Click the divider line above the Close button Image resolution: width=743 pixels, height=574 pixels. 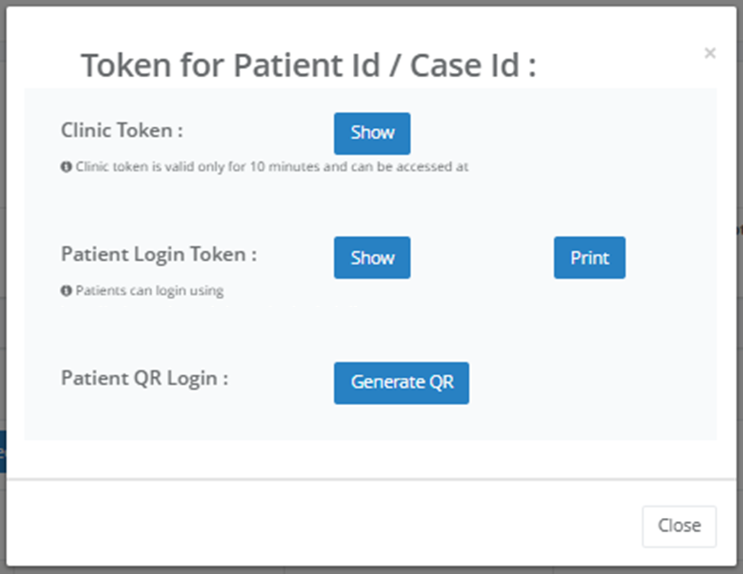point(371,479)
